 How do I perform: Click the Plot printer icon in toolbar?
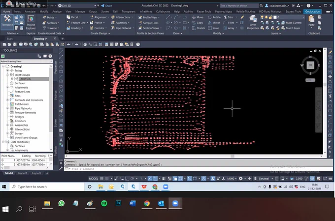click(x=21, y=44)
